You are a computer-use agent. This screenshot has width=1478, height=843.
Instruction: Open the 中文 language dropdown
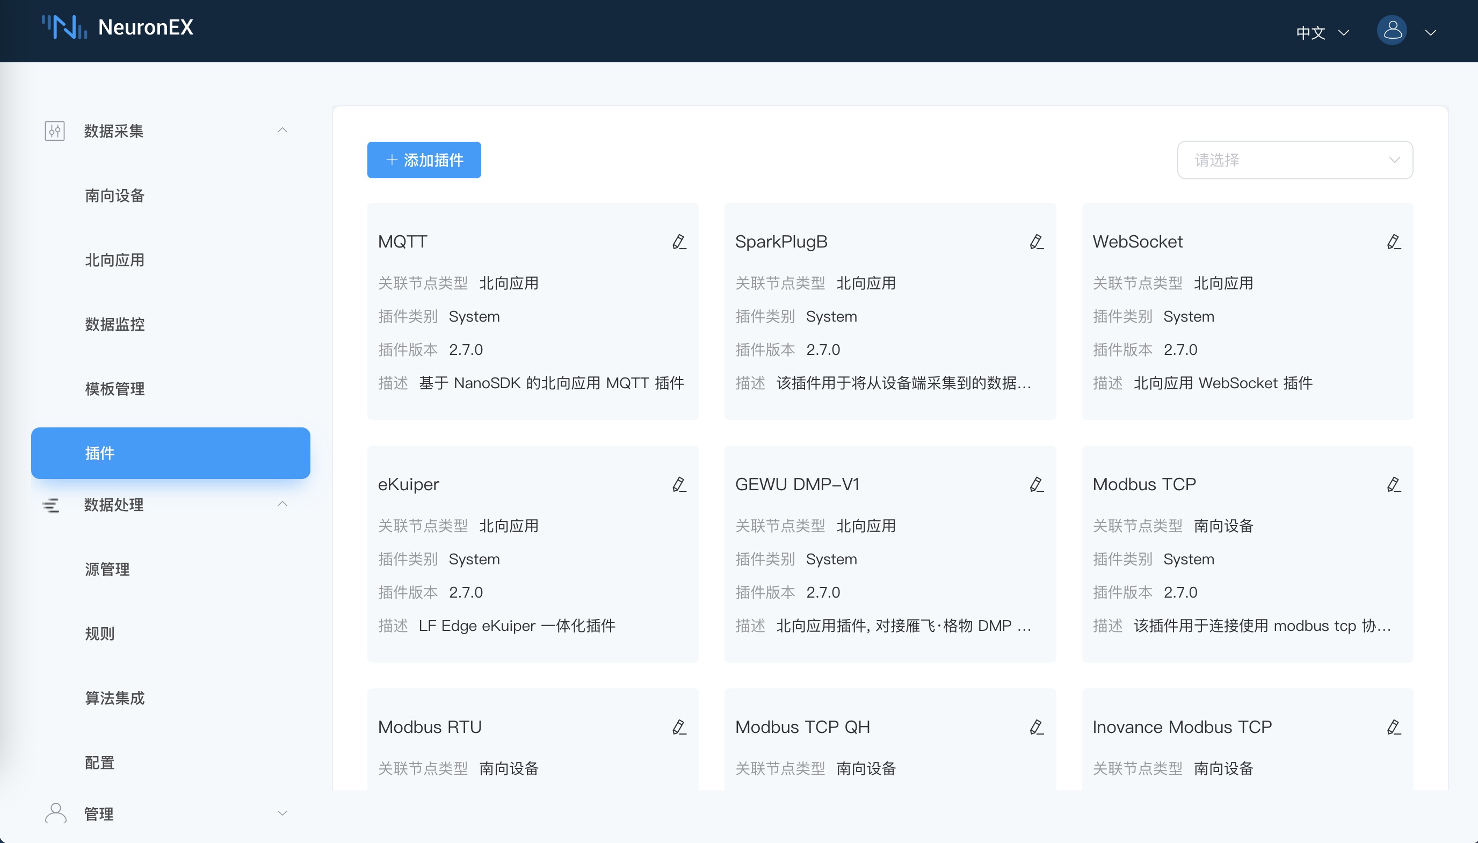click(1323, 33)
